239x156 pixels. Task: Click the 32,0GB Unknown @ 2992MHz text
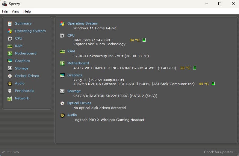[111, 56]
